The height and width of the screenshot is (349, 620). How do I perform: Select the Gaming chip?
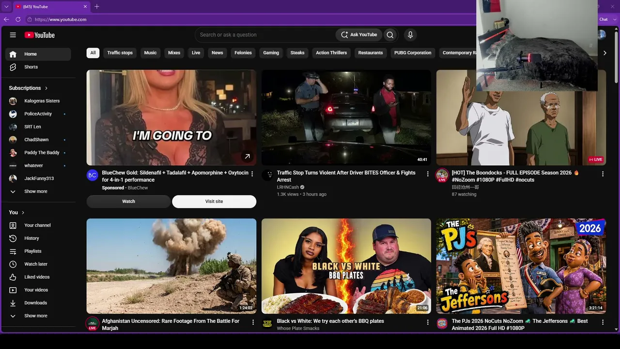click(271, 53)
